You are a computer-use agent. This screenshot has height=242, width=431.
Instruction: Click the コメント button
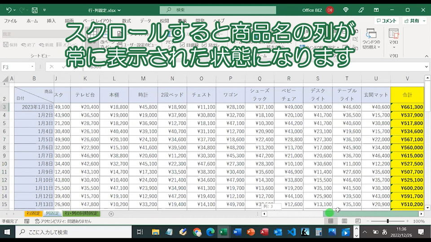click(386, 21)
